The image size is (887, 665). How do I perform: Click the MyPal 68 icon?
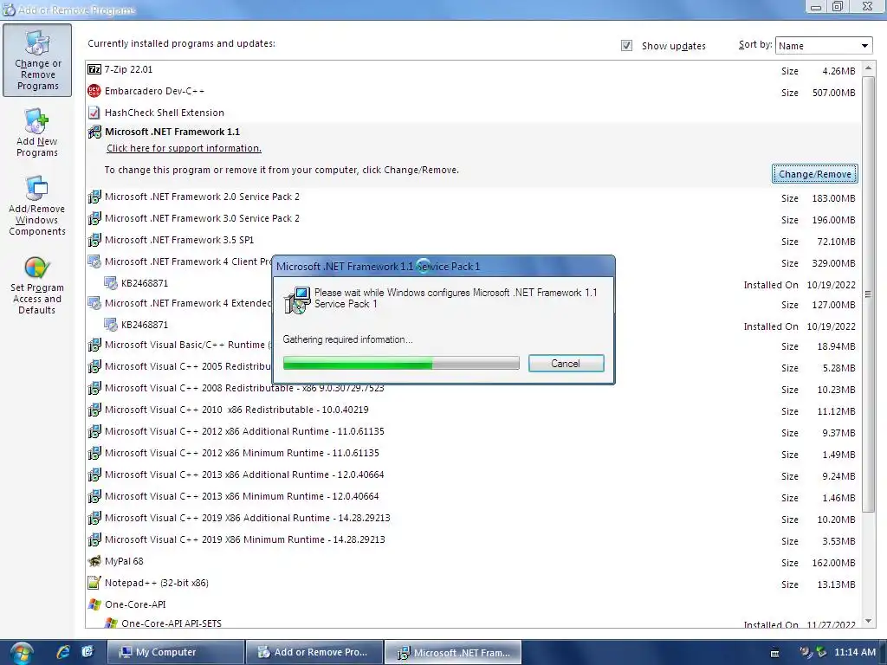click(94, 561)
